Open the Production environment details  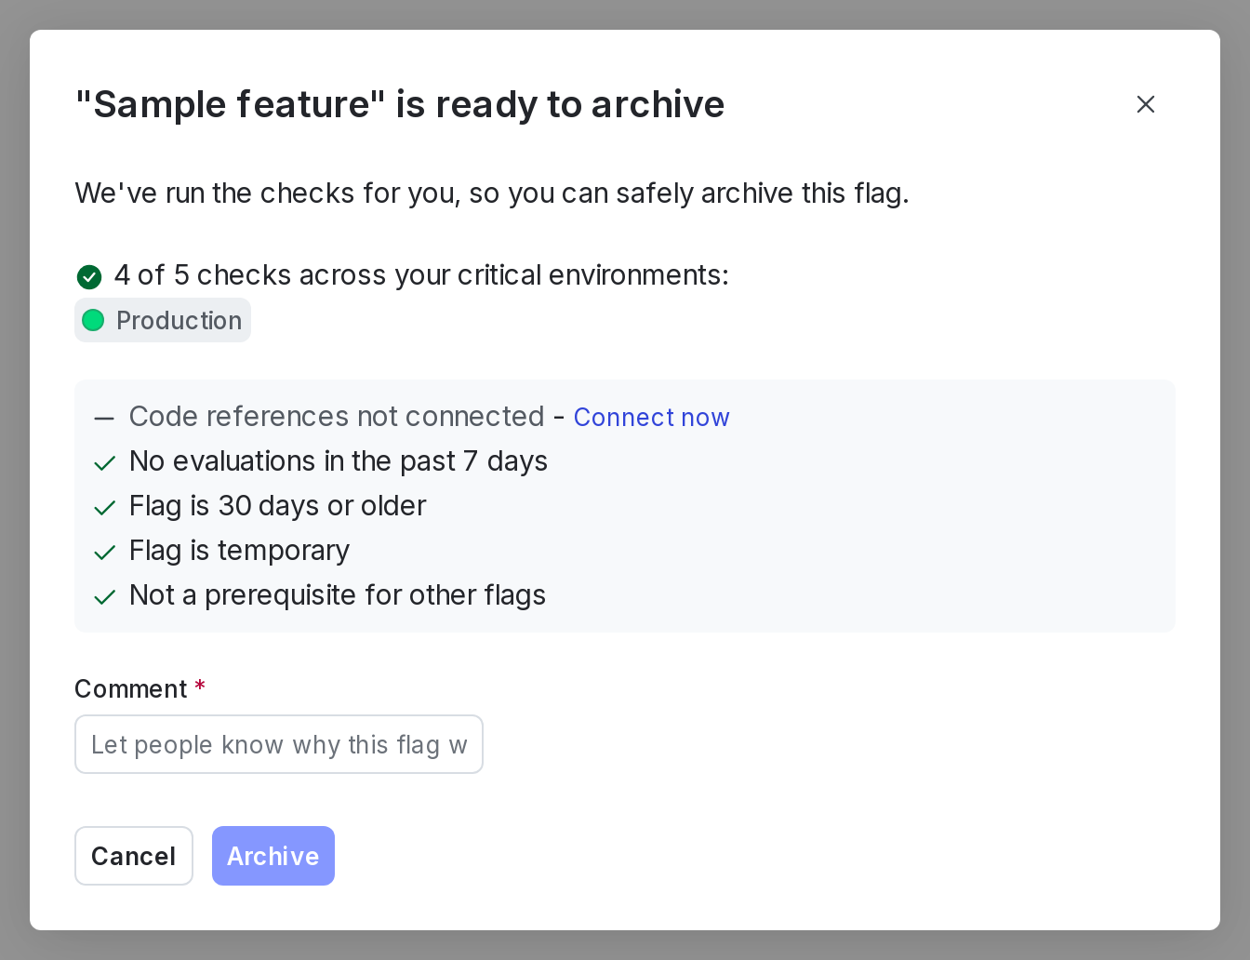pos(162,320)
